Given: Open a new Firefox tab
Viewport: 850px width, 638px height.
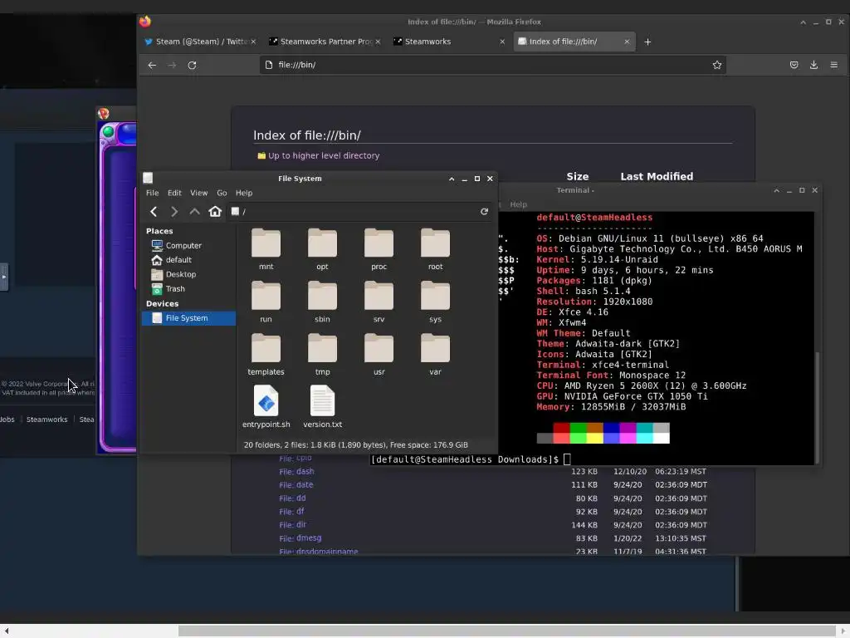Looking at the screenshot, I should (x=647, y=42).
